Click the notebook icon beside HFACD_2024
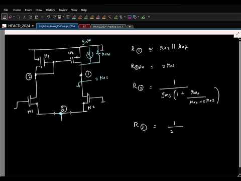This screenshot has width=241, height=181. [x=4, y=26]
